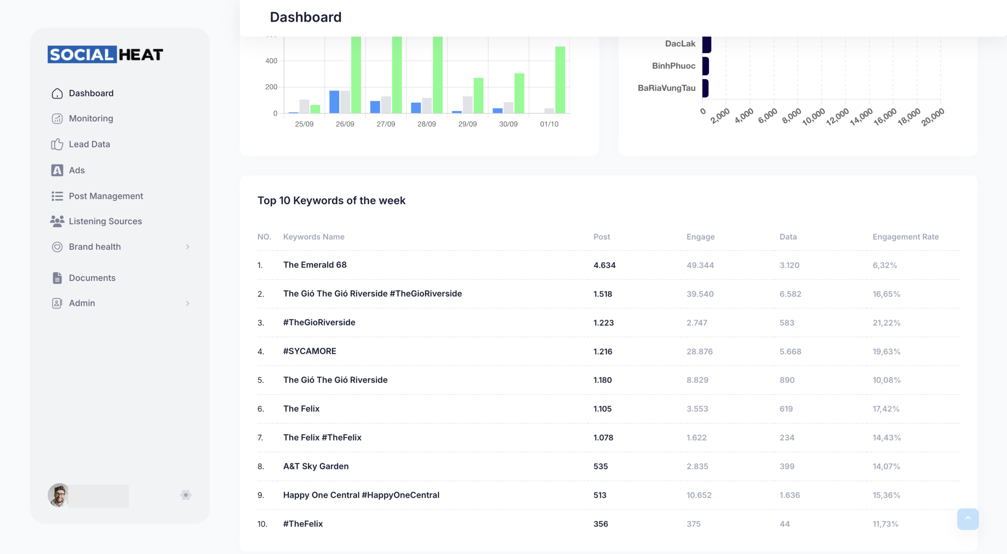Click the user profile avatar

(59, 495)
